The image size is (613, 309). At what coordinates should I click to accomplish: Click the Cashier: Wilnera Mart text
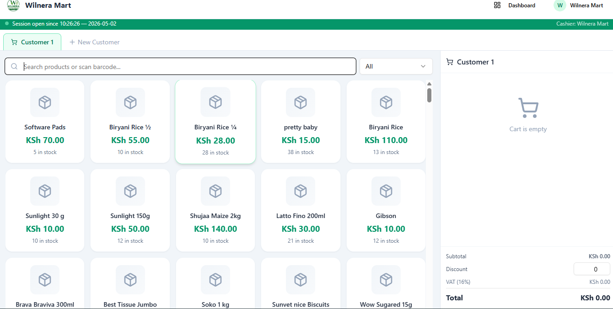(582, 24)
